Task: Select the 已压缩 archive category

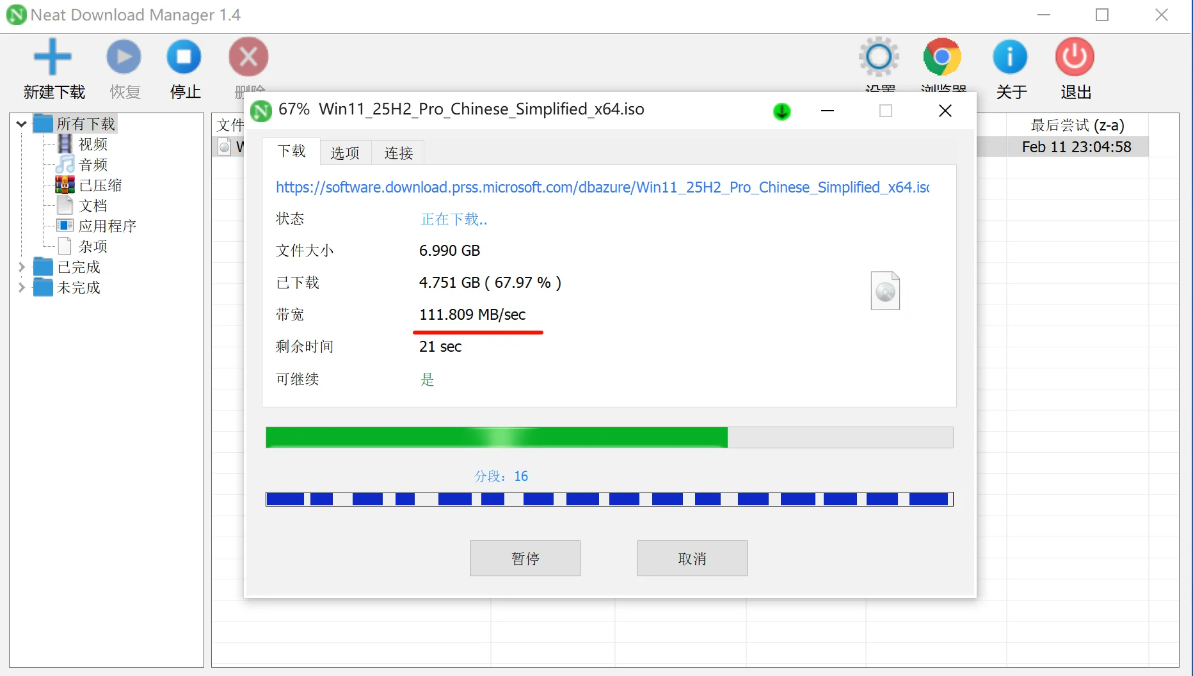Action: [65, 185]
